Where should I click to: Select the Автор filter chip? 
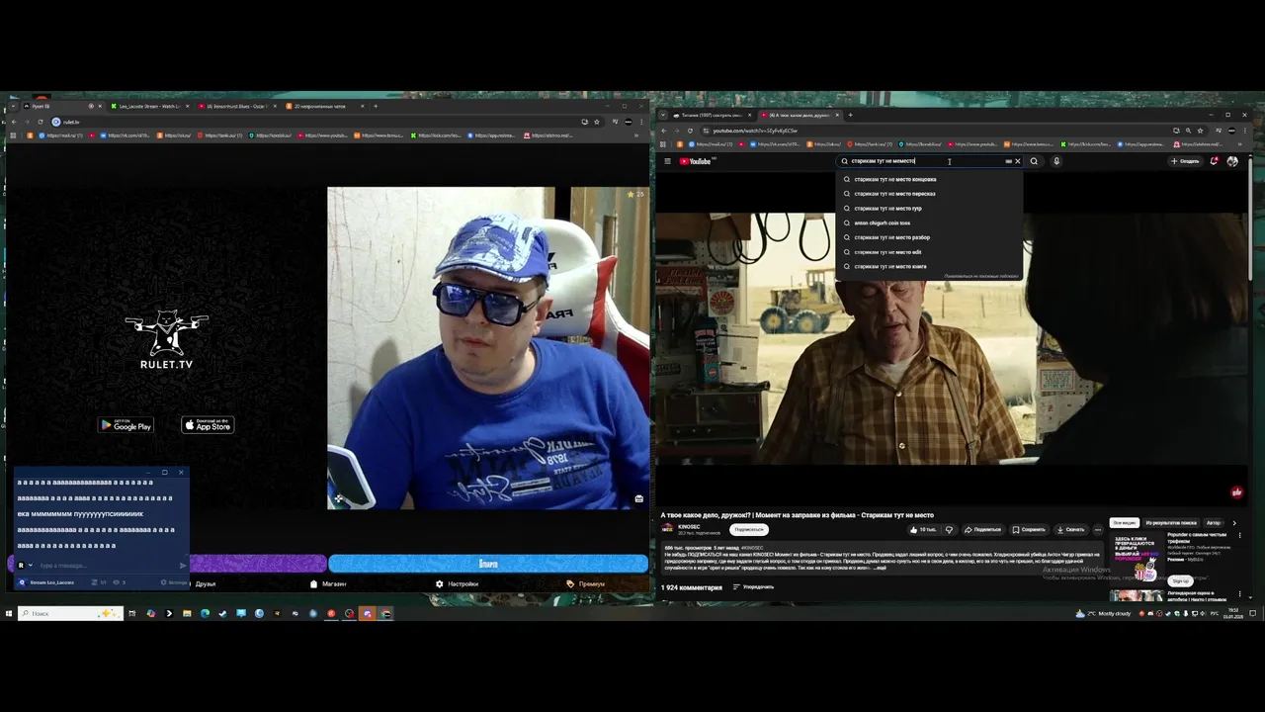click(x=1214, y=522)
